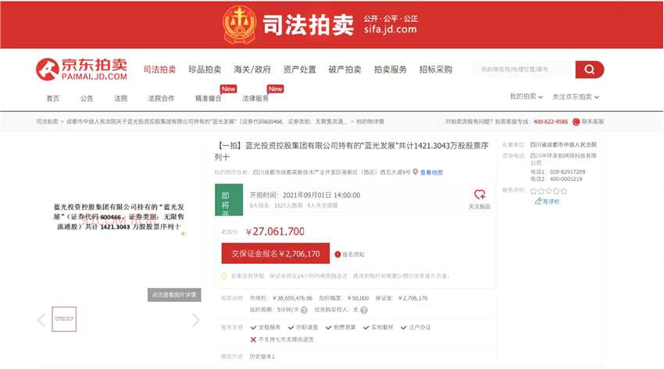Click help icon next to 延时周期
664x369 pixels.
point(304,310)
